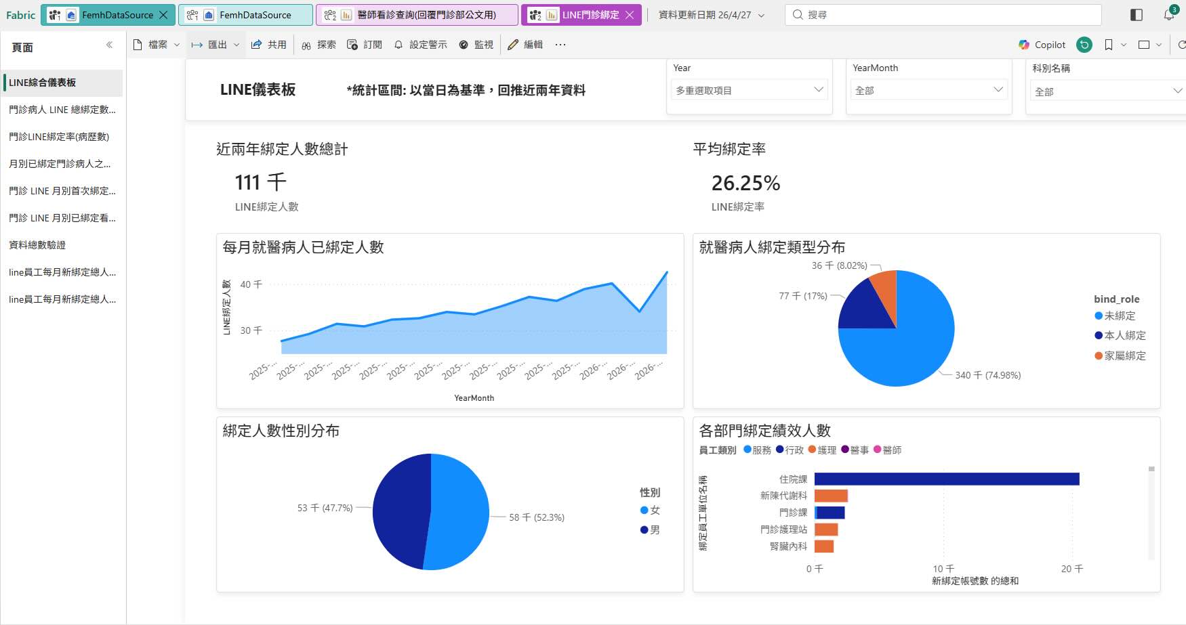Click the green reset-to-default circular icon

(1084, 45)
